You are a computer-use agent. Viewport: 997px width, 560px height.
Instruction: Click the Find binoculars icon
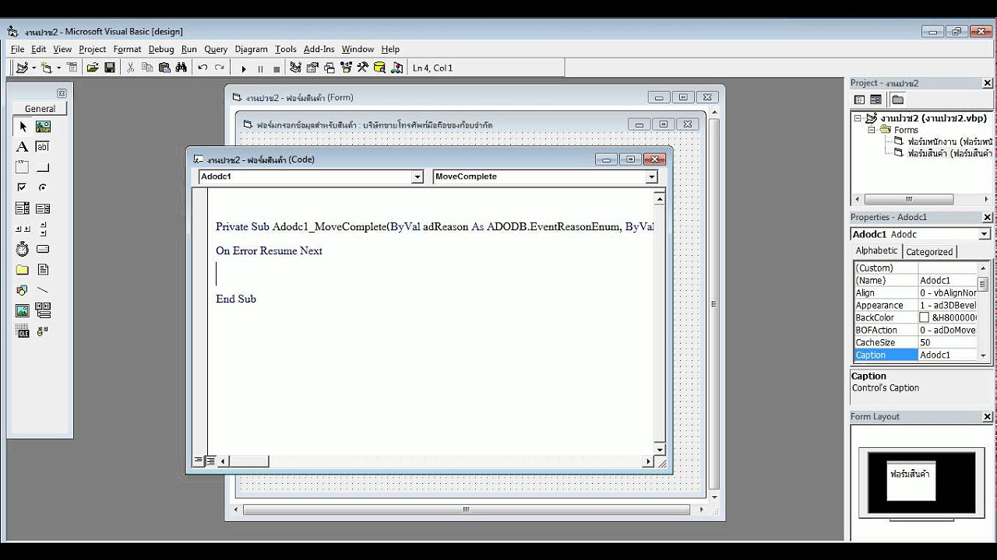click(181, 68)
